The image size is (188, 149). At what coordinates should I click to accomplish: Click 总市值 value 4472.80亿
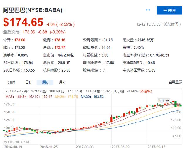[x=66, y=55]
